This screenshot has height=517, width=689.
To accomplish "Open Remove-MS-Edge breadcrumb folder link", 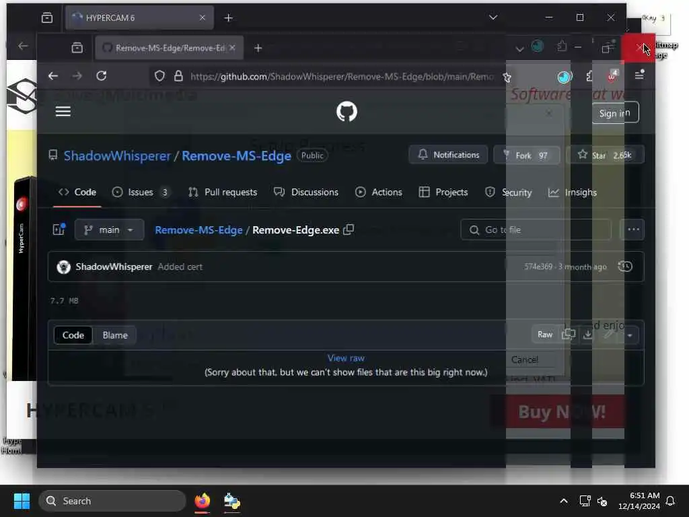I will point(198,230).
